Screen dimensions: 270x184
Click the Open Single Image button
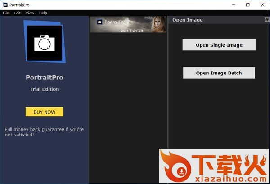pos(219,45)
